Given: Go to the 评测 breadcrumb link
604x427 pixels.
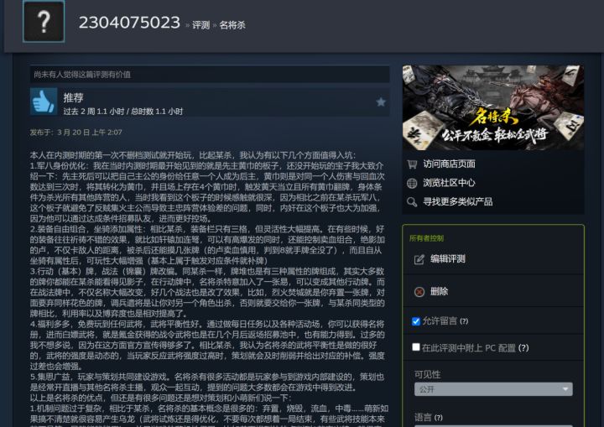Looking at the screenshot, I should (200, 25).
